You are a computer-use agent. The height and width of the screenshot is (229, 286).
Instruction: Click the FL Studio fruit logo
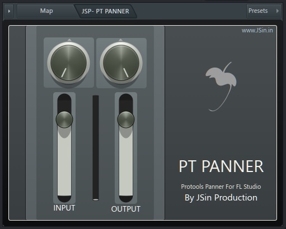pyautogui.click(x=221, y=87)
